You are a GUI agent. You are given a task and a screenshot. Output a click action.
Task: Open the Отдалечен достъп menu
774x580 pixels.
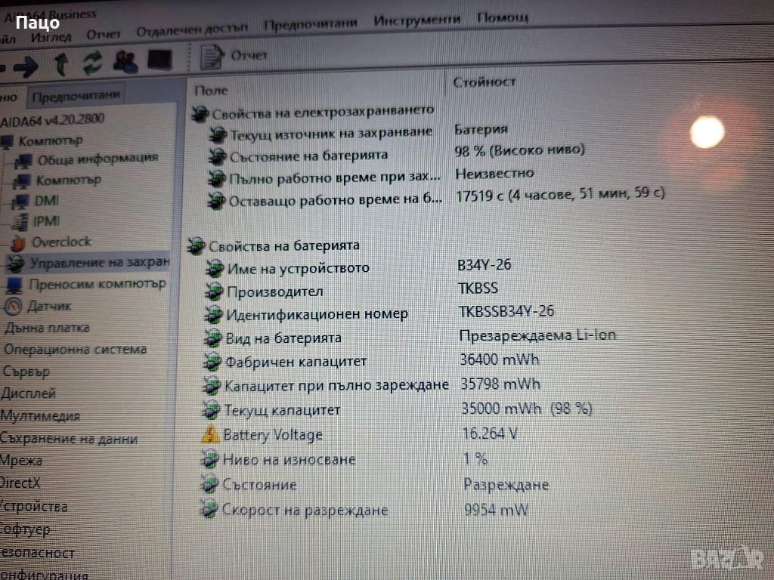click(x=192, y=30)
